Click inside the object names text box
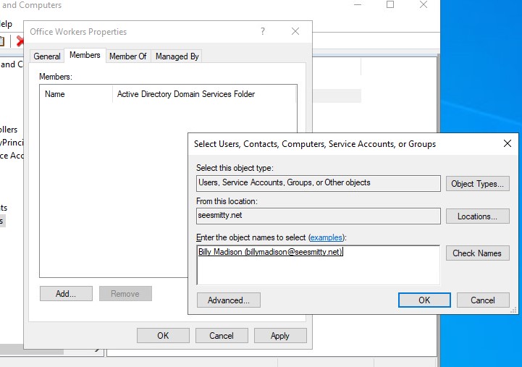 (319, 265)
